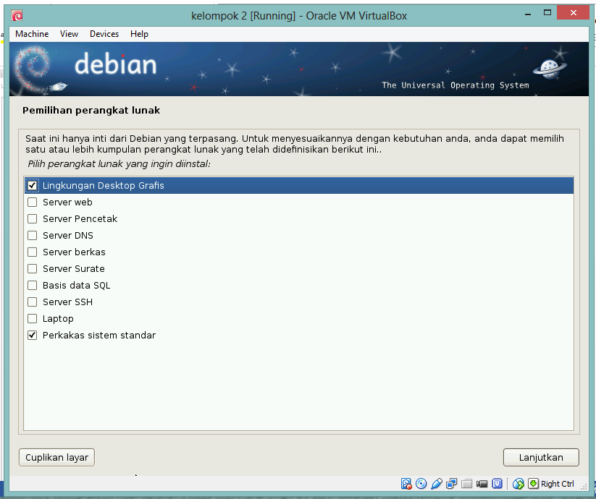Image resolution: width=596 pixels, height=499 pixels.
Task: Click the shared folders status icon
Action: click(x=467, y=483)
